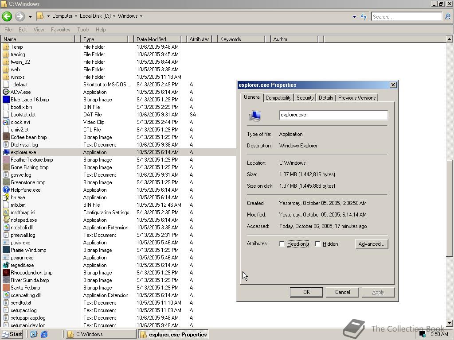
Task: Open the Edit menu
Action: coord(23,30)
